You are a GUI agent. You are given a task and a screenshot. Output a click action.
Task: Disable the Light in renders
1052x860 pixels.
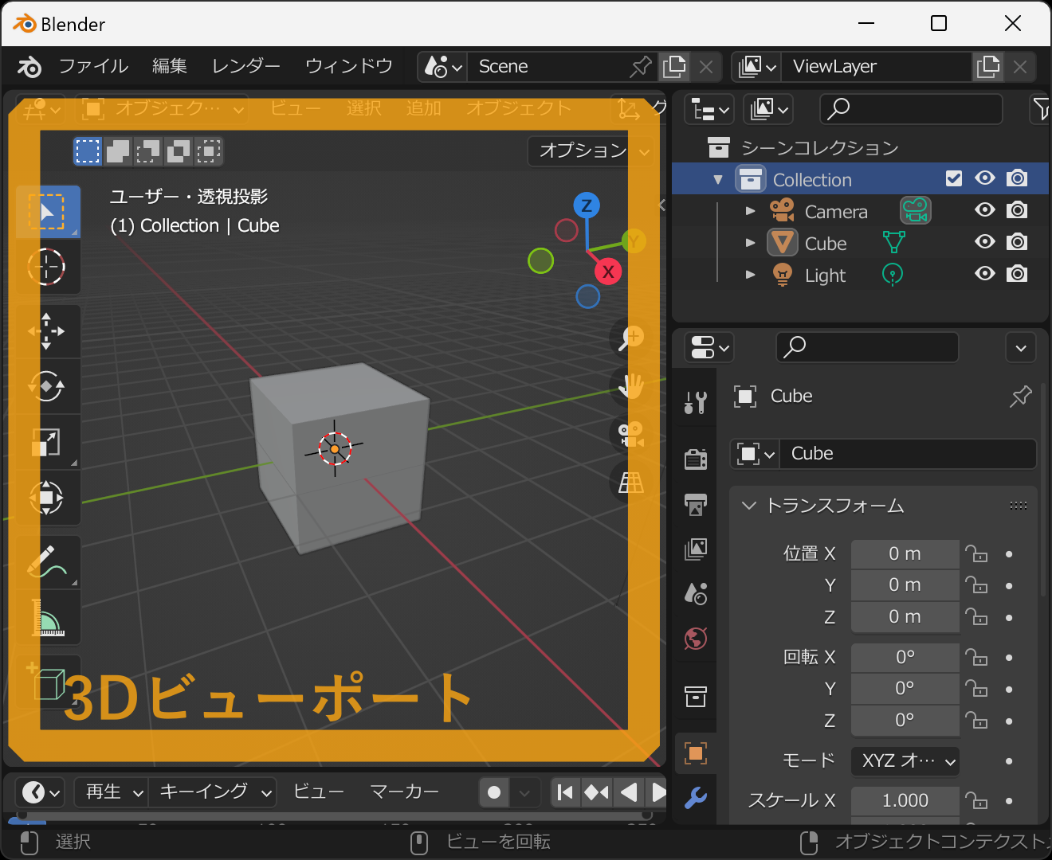click(x=1017, y=274)
